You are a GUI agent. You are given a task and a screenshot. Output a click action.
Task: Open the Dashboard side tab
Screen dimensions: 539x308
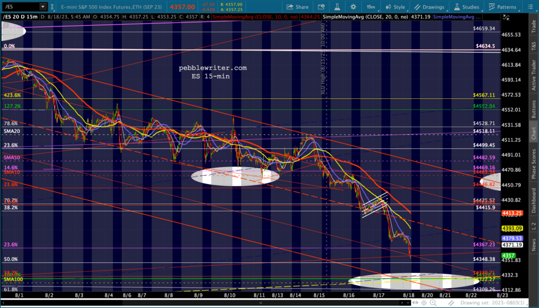tap(534, 201)
